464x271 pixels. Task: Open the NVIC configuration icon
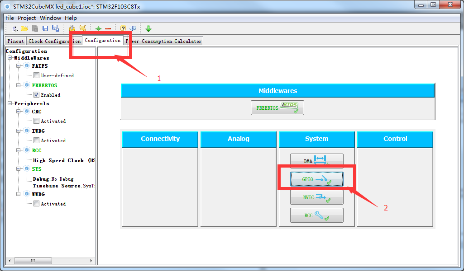(316, 197)
